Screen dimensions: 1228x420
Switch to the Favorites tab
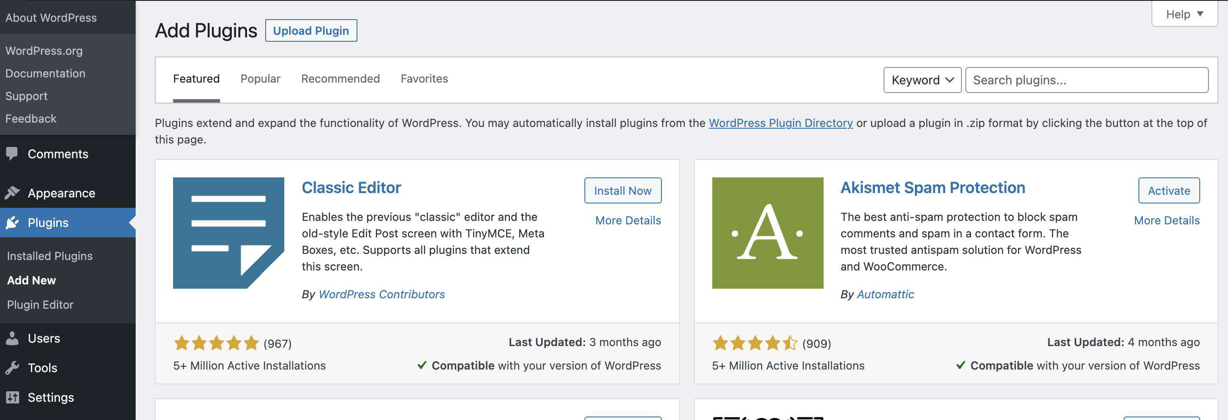[x=424, y=79]
